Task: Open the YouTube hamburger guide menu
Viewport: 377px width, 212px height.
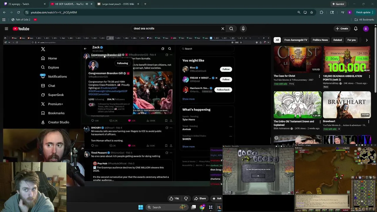Action: (x=6, y=29)
